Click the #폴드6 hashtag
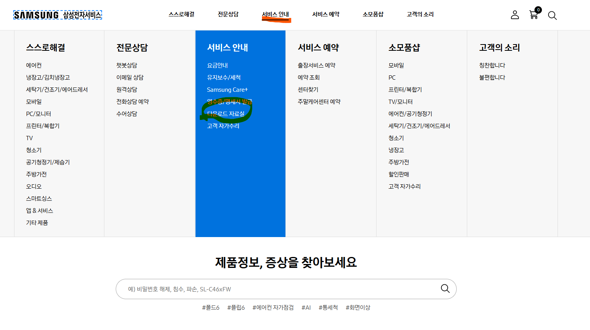Viewport: 590px width, 330px height. (x=211, y=307)
